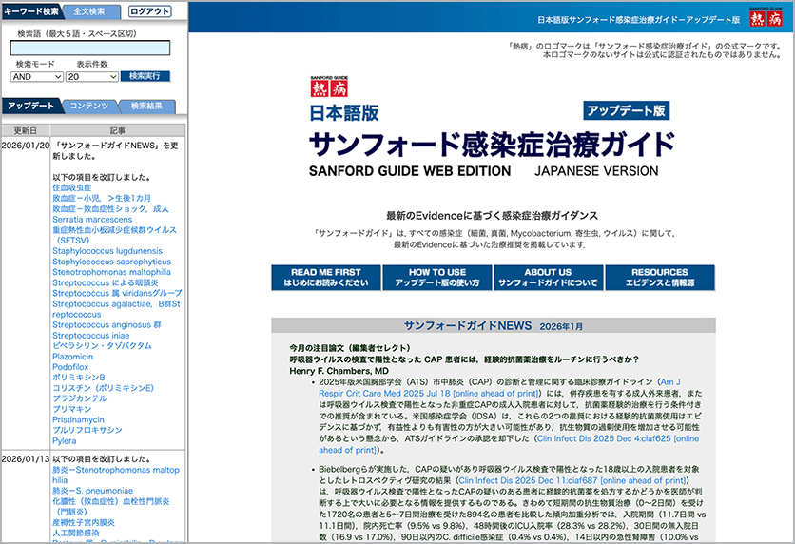Open the 住血吸虫症 link
Image resolution: width=795 pixels, height=544 pixels.
[x=72, y=187]
